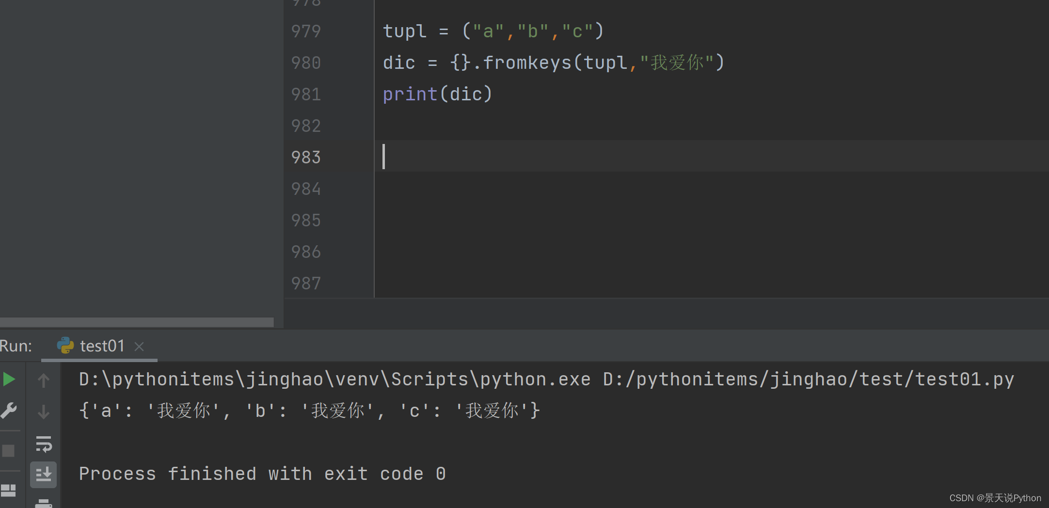Click the dictionary output line in console
The image size is (1049, 508).
click(309, 411)
